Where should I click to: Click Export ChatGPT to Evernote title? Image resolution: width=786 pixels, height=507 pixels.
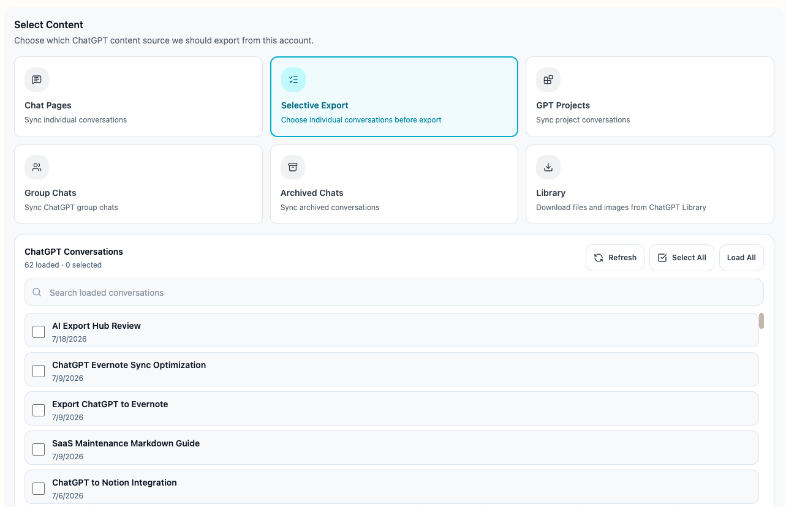(110, 404)
